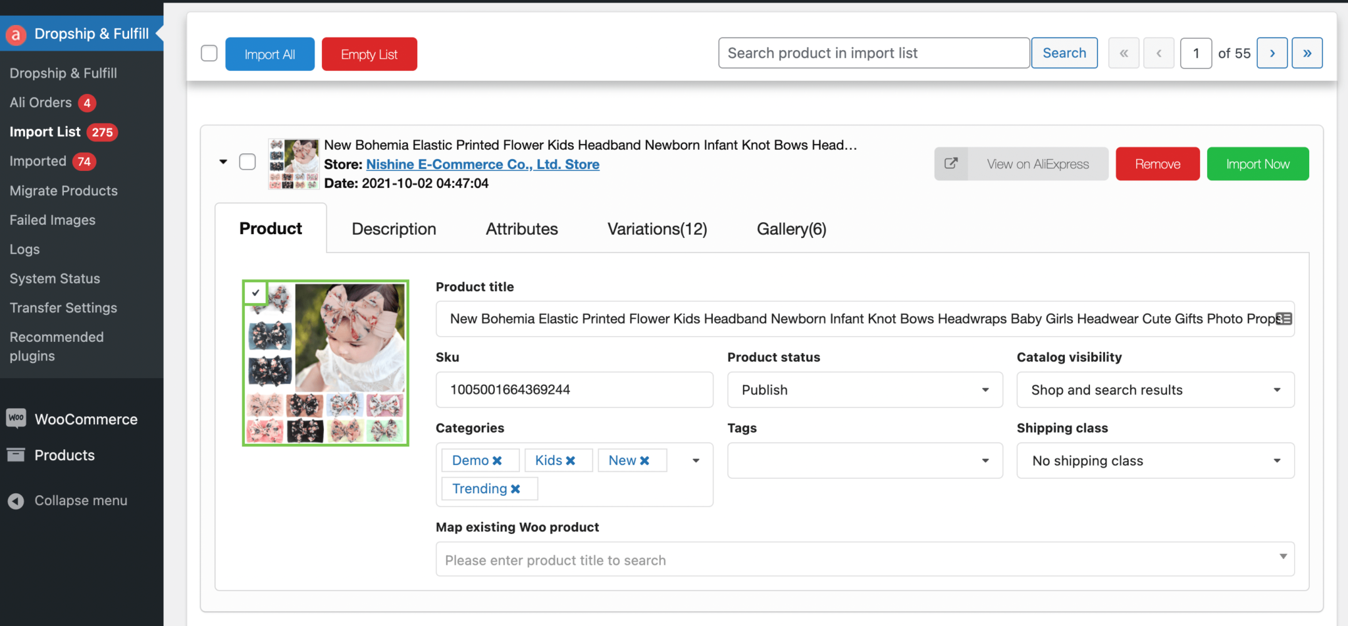Click the Imported badge 74
The image size is (1348, 626).
84,162
